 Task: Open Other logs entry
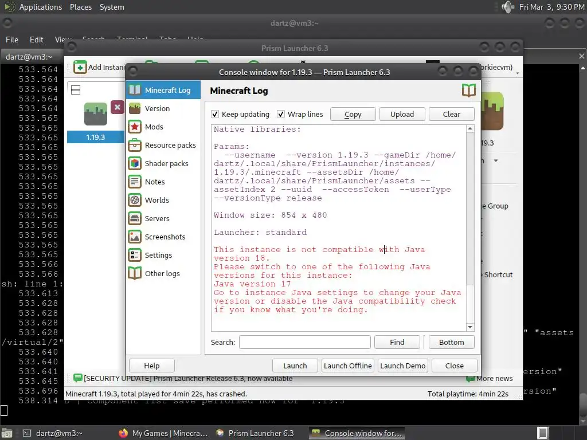(x=163, y=273)
